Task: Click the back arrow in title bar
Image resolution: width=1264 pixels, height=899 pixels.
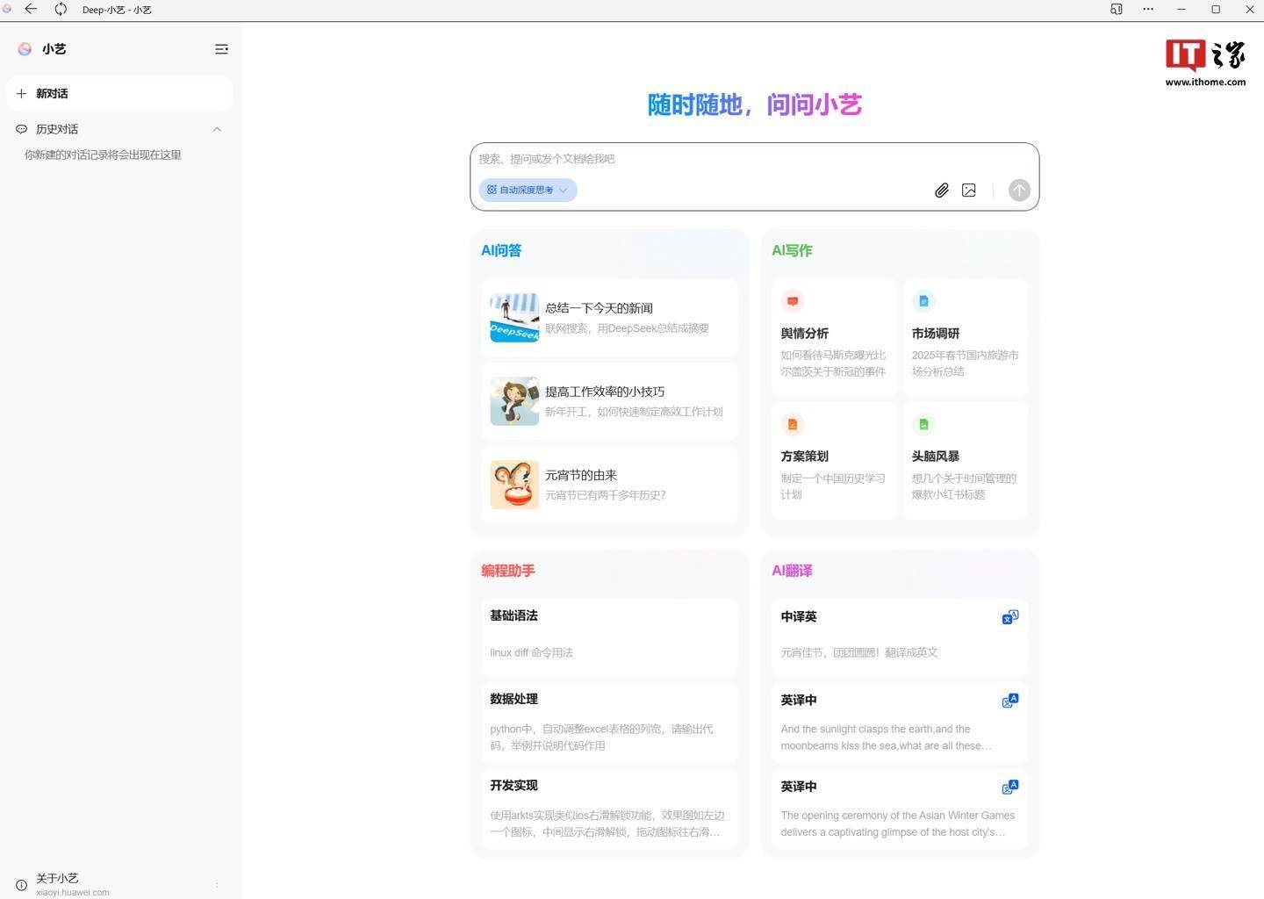Action: 31,10
